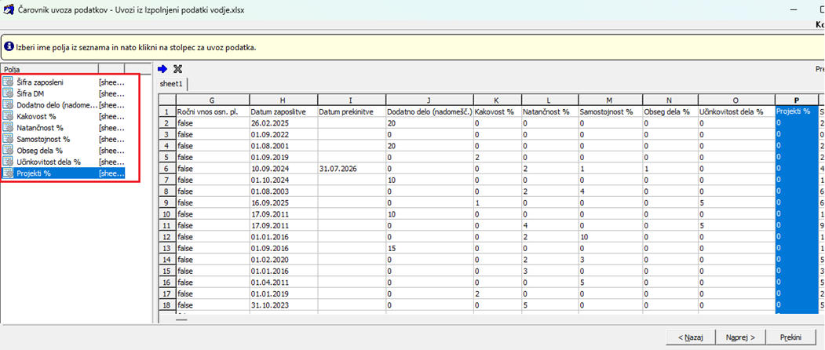Click the icon beside Samostojnost % field

[x=8, y=139]
